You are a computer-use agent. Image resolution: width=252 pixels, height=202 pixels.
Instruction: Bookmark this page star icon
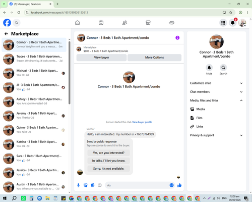[x=231, y=13]
